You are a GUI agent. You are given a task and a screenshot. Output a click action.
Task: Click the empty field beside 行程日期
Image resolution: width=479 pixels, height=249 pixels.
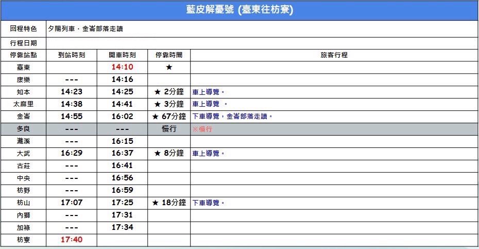(262, 43)
